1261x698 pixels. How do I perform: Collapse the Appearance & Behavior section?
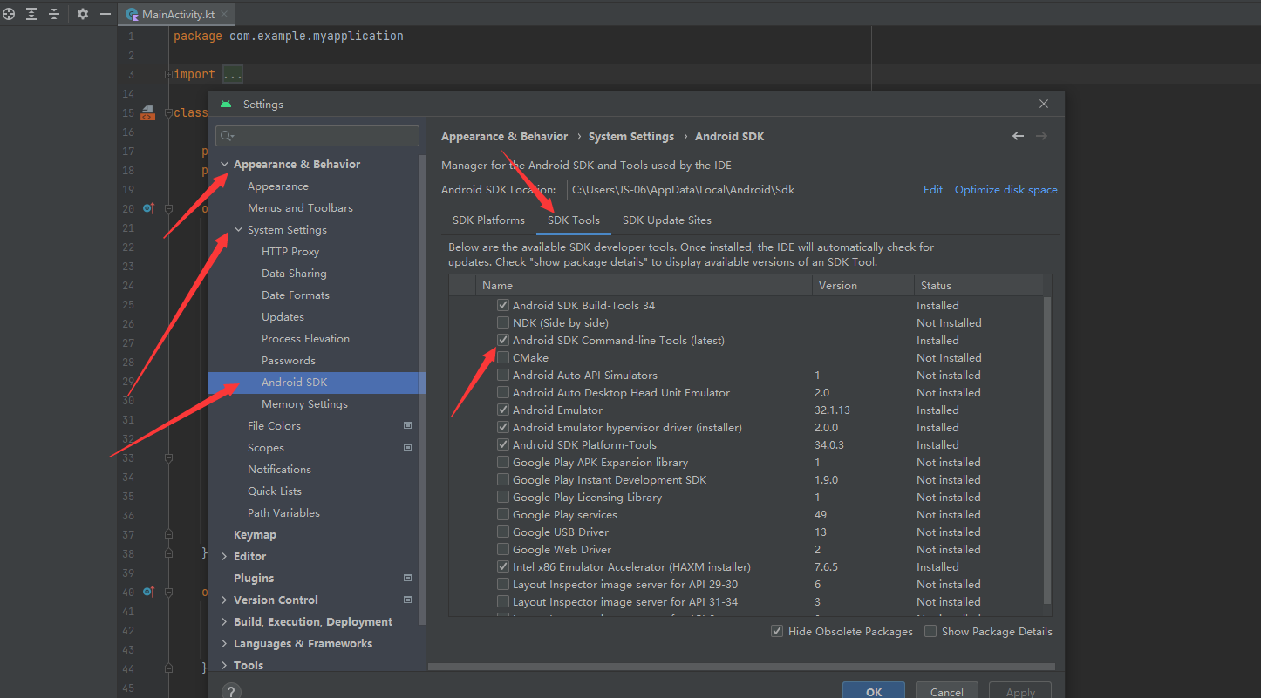(225, 164)
